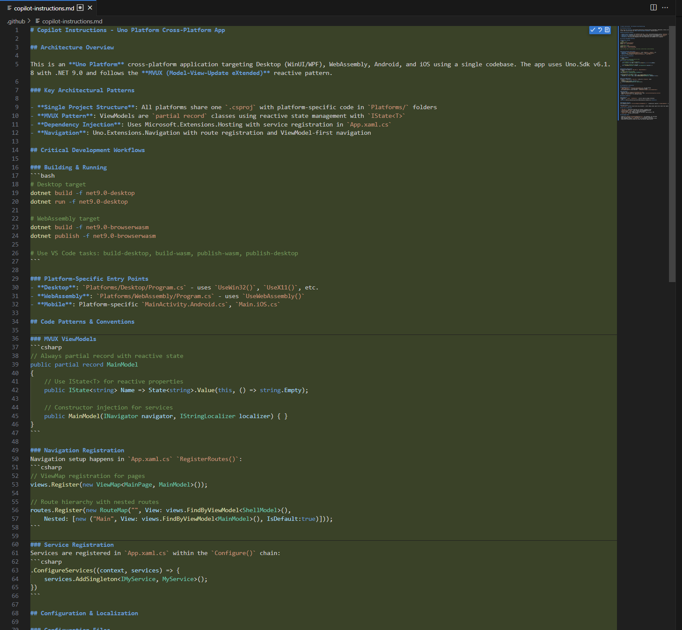Click the minimap code overview
The width and height of the screenshot is (682, 630).
click(x=643, y=74)
